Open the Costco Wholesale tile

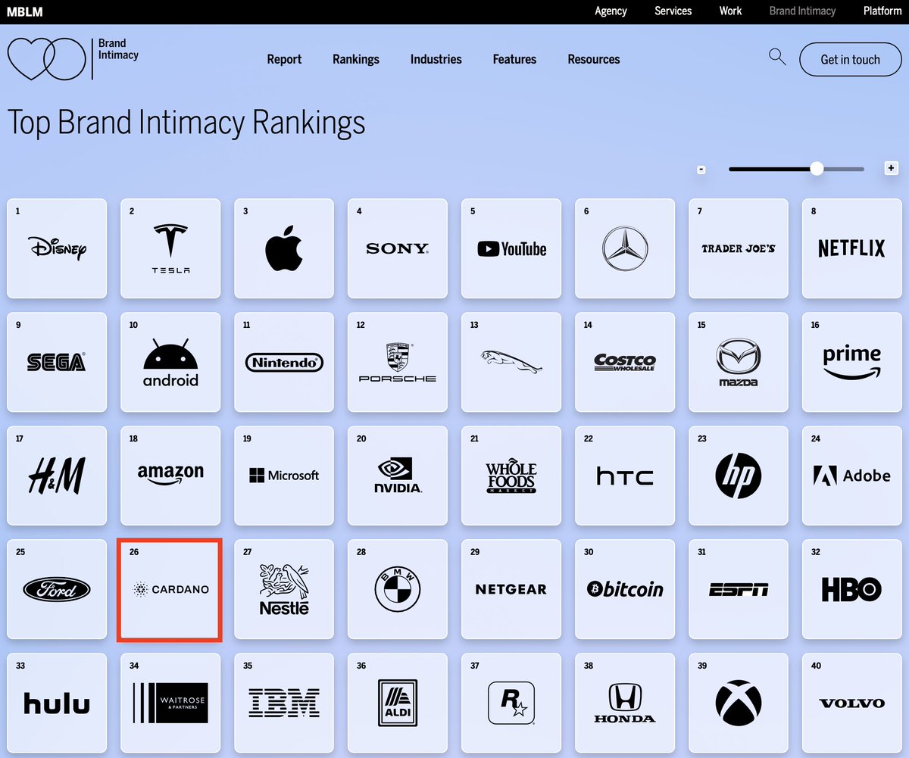click(x=625, y=362)
